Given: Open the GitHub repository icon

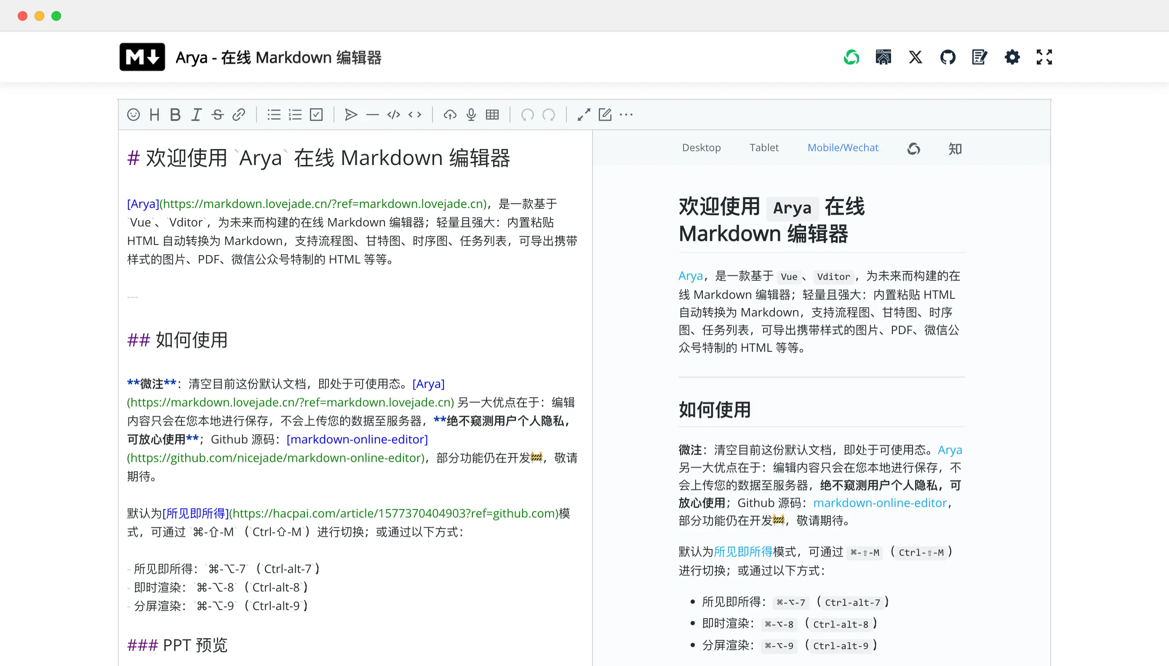Looking at the screenshot, I should click(x=947, y=57).
